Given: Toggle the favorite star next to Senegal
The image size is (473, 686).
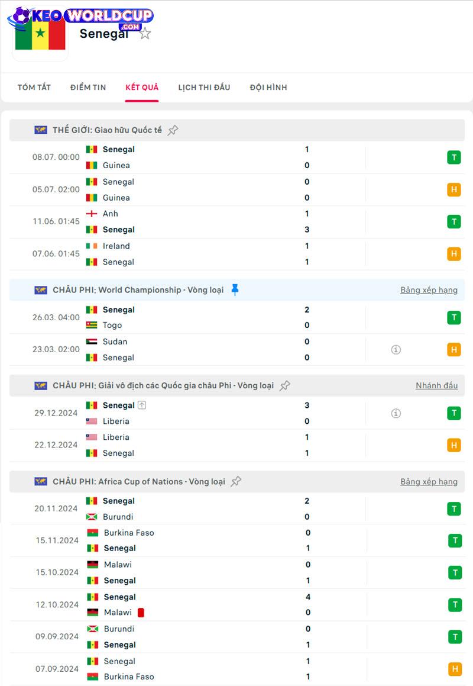Looking at the screenshot, I should coord(145,34).
